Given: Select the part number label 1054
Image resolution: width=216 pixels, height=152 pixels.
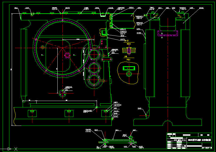Looking at the screenshot, I should pos(138,29).
